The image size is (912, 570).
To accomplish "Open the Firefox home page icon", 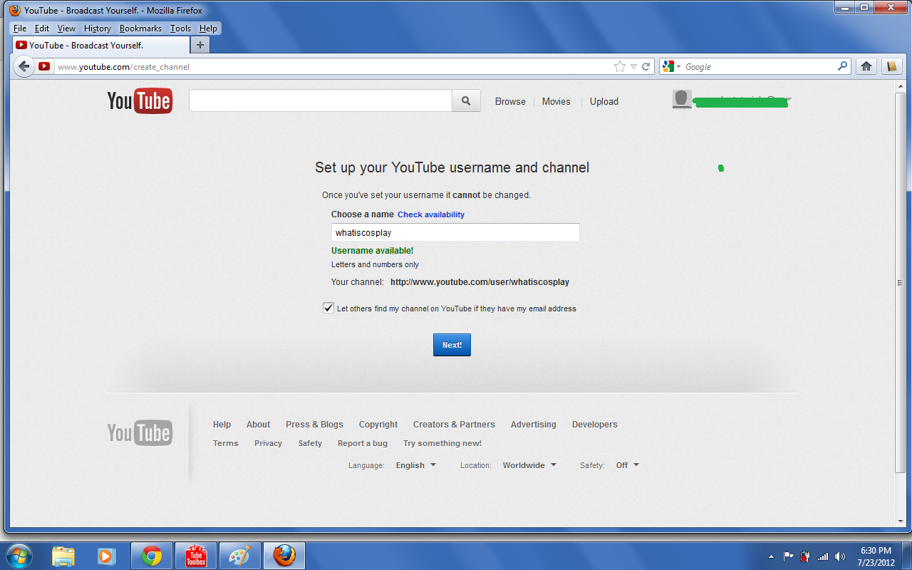I will [866, 66].
